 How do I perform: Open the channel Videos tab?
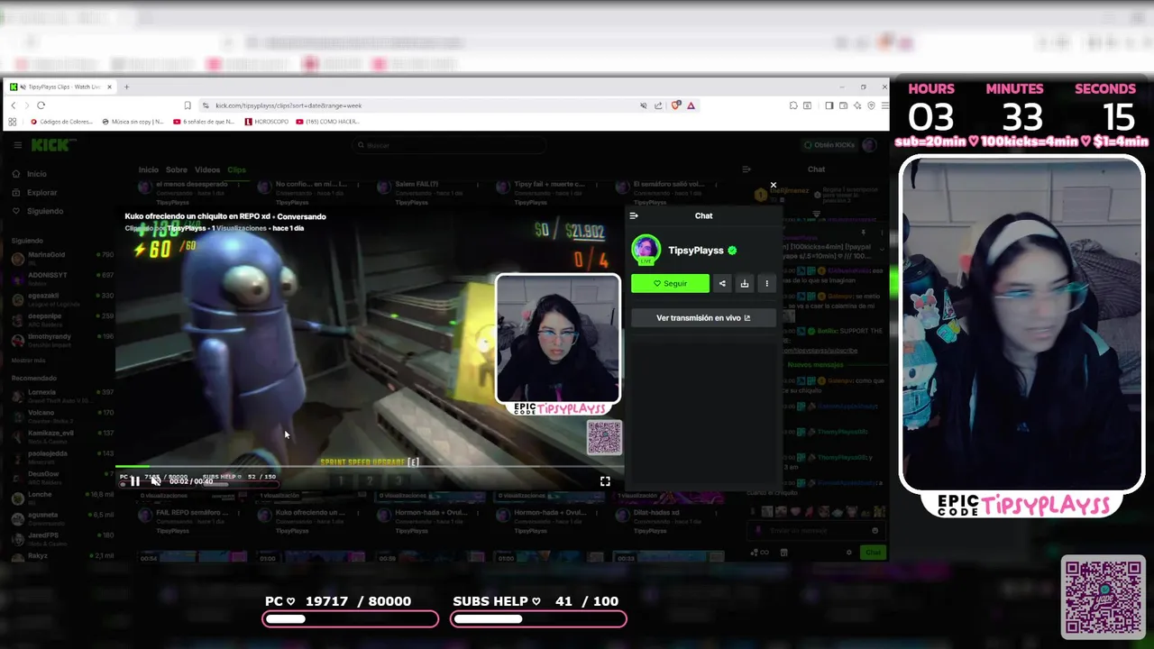tap(207, 169)
